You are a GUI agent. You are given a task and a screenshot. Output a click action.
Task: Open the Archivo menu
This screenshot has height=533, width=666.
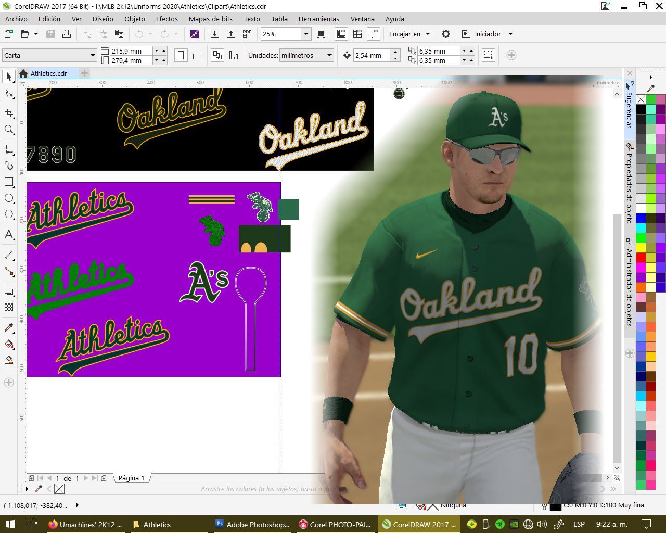pos(16,19)
